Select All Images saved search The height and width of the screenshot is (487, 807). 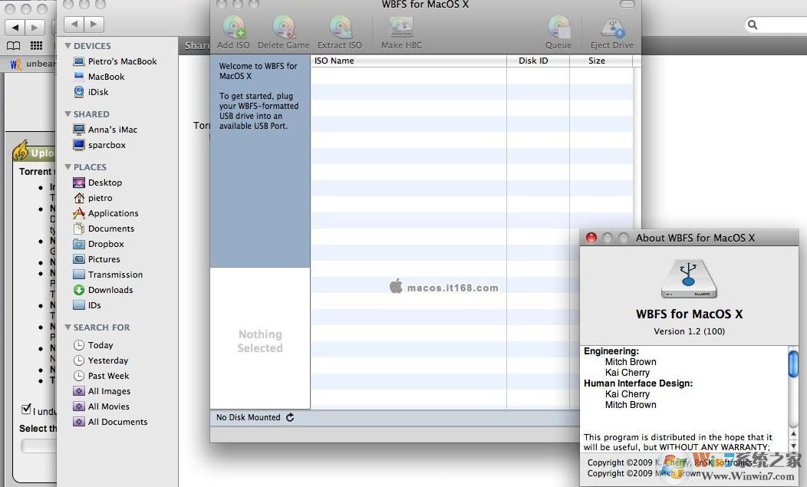101,391
